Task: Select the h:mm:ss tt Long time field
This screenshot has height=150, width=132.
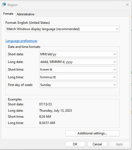Action: 78,77
